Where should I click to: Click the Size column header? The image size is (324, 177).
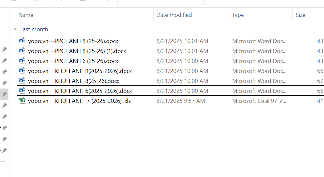(300, 15)
